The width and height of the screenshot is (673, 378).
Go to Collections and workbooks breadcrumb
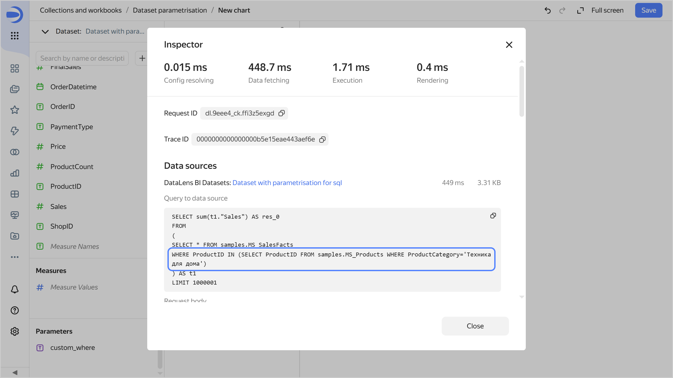tap(81, 10)
